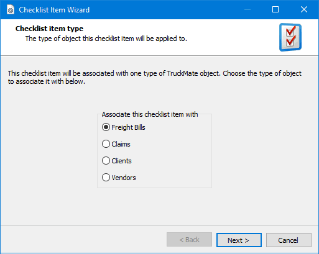Click the greyed-out < Back button

point(189,240)
